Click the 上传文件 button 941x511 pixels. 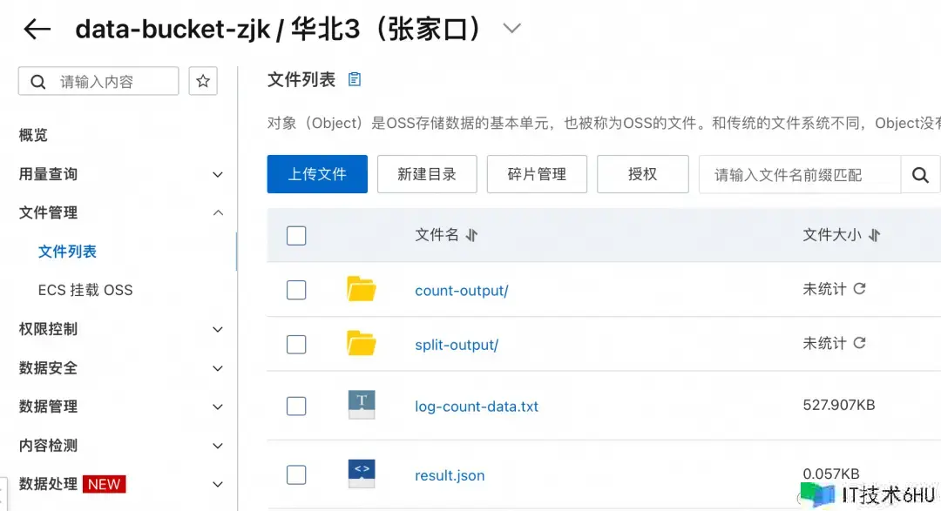pyautogui.click(x=317, y=174)
